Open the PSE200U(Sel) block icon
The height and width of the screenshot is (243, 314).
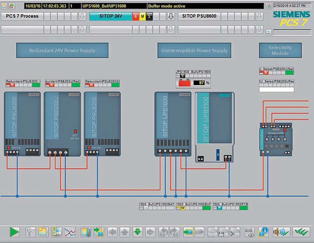[x=277, y=71]
